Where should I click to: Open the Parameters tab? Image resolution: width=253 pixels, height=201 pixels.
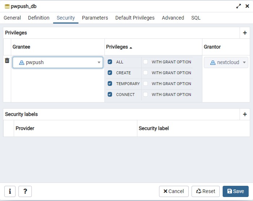click(95, 18)
